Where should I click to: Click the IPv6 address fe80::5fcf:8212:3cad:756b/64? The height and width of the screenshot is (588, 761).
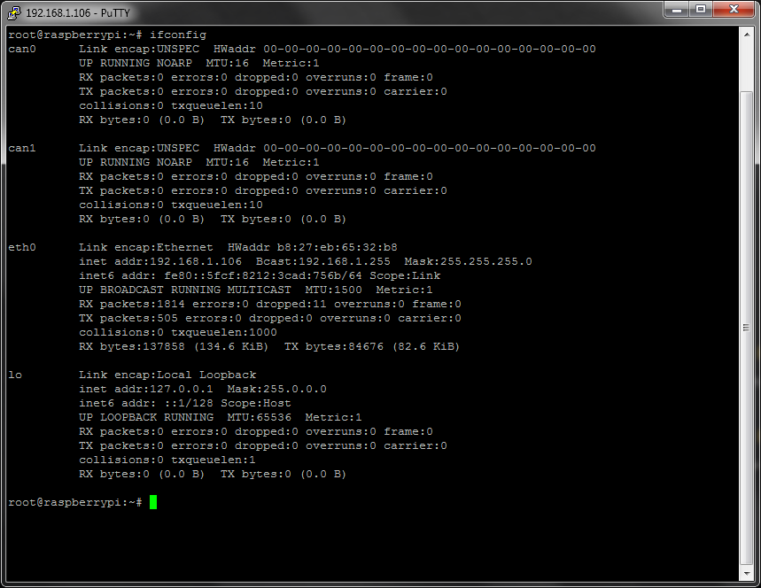(x=262, y=275)
